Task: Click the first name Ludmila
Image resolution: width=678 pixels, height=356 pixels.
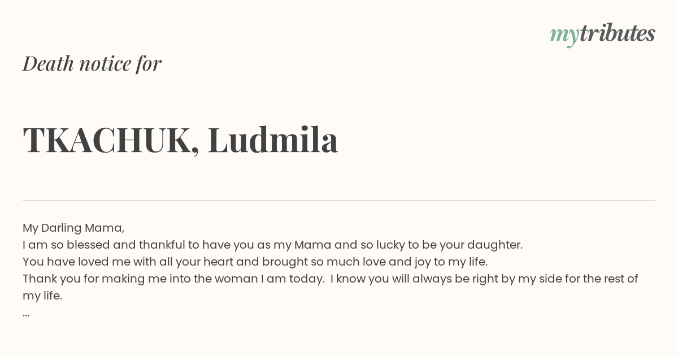Action: [273, 140]
